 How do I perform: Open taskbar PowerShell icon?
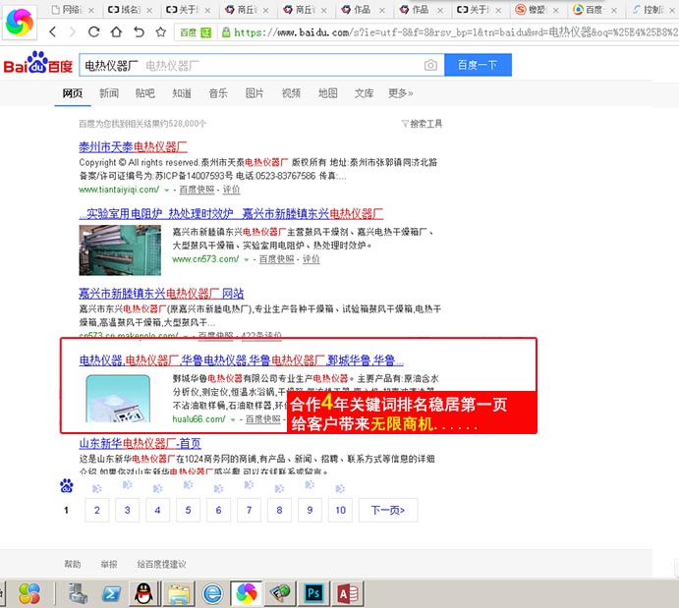tap(111, 593)
